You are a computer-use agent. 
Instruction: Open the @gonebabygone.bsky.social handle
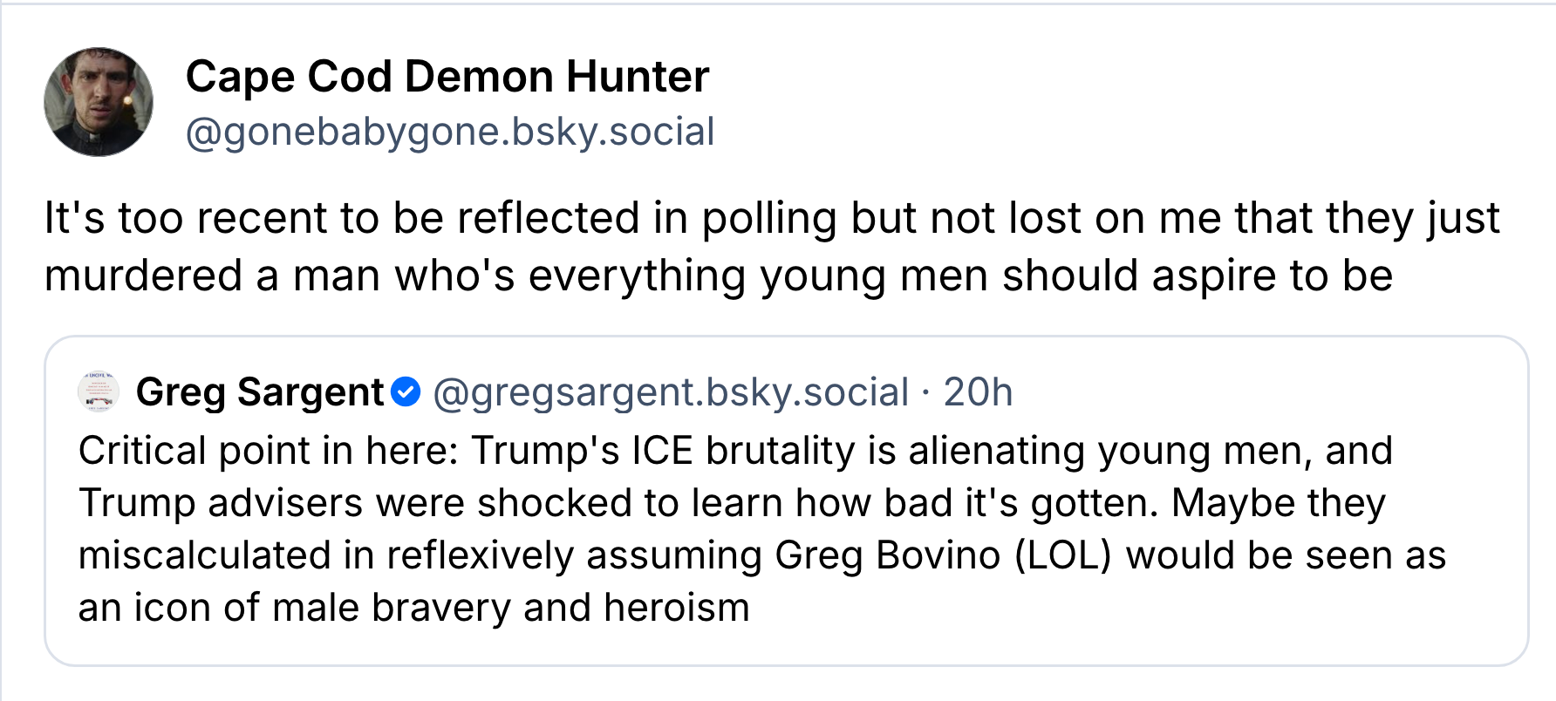(450, 132)
